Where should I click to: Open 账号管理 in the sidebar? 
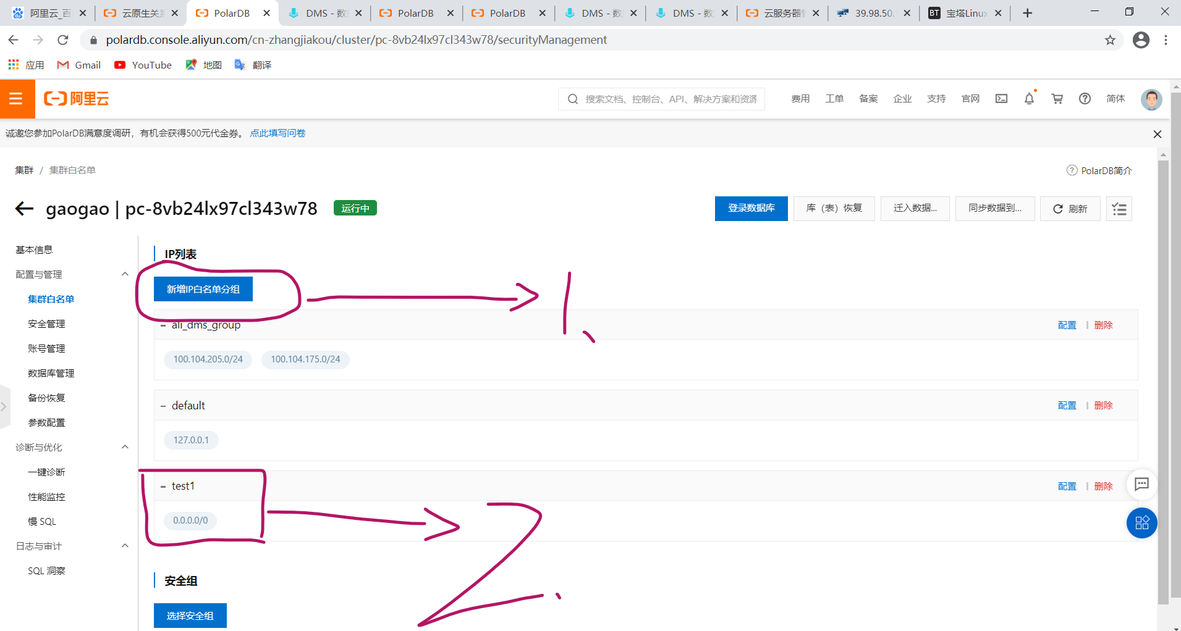tap(46, 348)
